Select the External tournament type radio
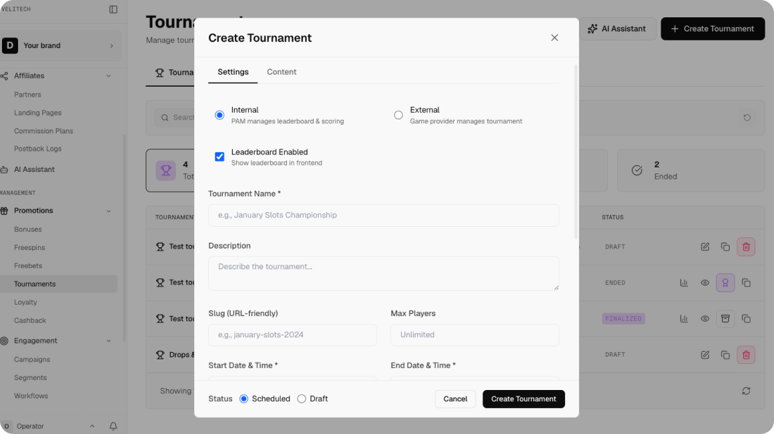 click(398, 115)
